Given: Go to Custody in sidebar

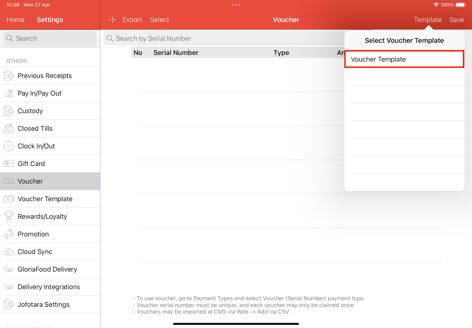Looking at the screenshot, I should tap(50, 111).
